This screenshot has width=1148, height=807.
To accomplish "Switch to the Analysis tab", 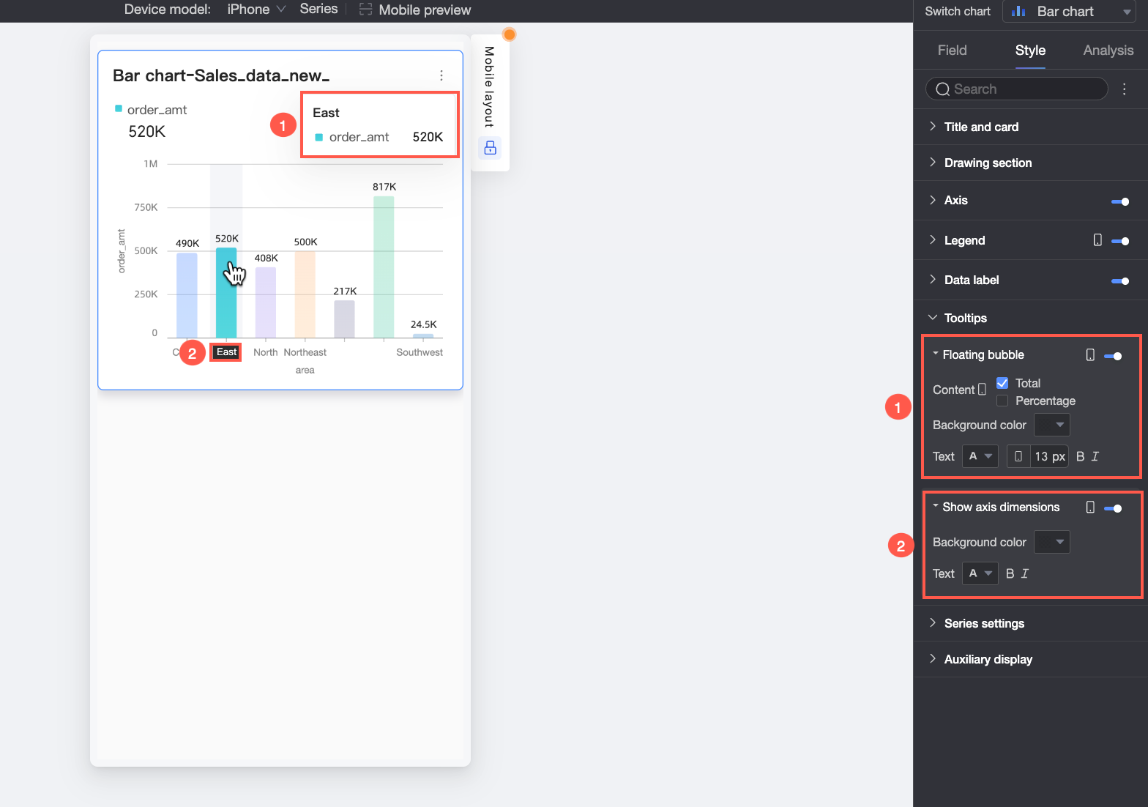I will tap(1108, 50).
